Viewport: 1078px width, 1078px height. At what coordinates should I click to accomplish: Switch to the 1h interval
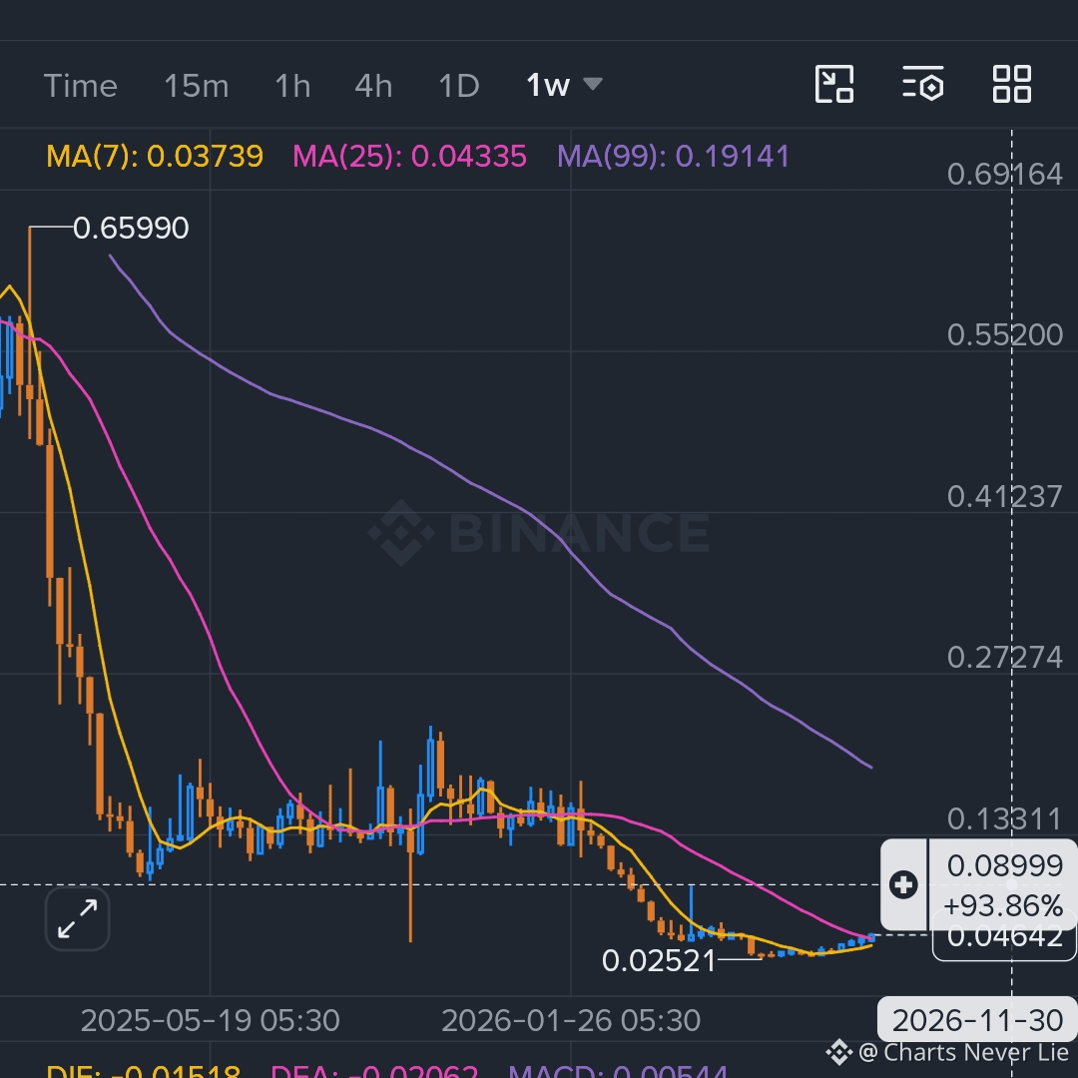292,86
